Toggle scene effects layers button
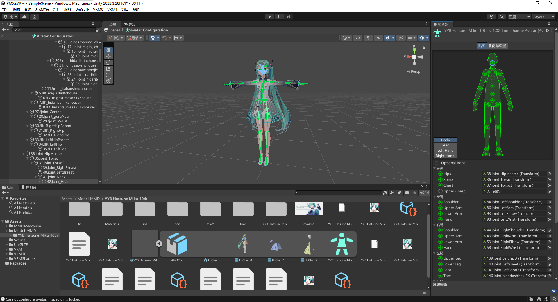 click(x=387, y=38)
